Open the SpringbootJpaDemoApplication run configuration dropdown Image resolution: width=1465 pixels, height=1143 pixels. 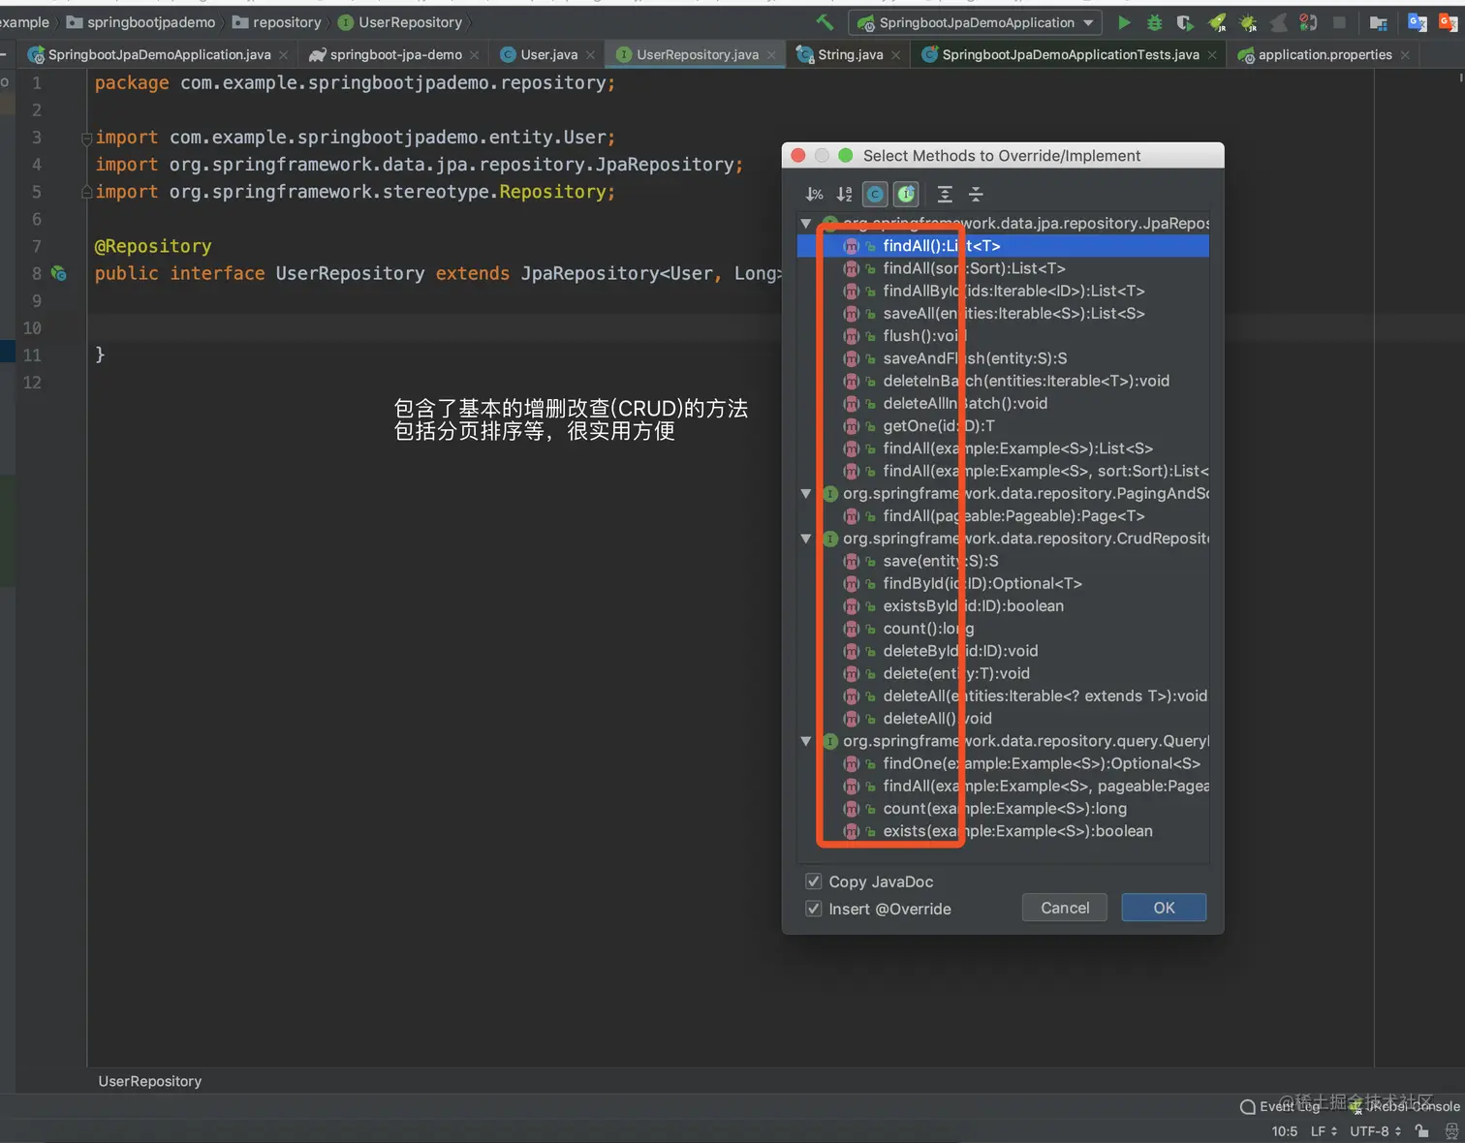click(975, 22)
